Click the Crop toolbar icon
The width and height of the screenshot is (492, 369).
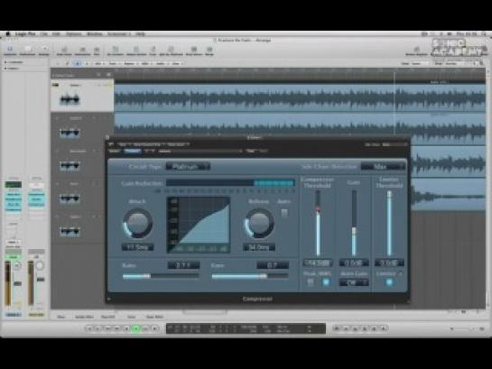pyautogui.click(x=153, y=50)
